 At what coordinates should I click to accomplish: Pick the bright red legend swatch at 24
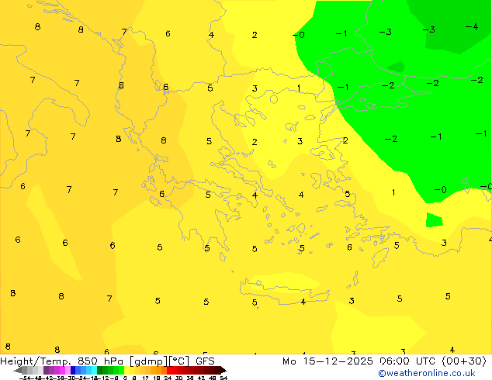click(169, 370)
